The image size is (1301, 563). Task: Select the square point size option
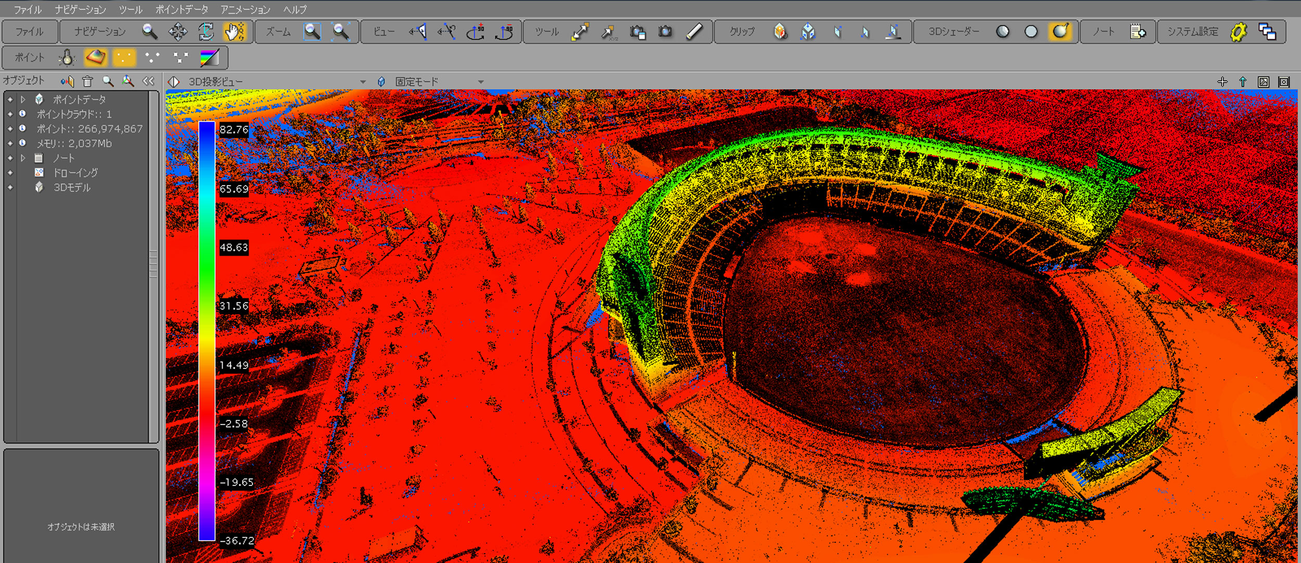tap(181, 58)
